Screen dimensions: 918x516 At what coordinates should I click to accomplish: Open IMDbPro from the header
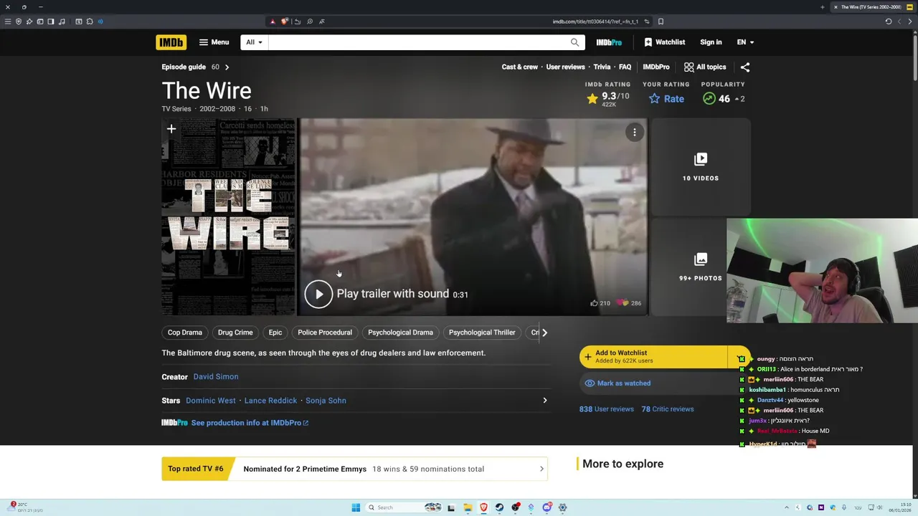click(609, 42)
